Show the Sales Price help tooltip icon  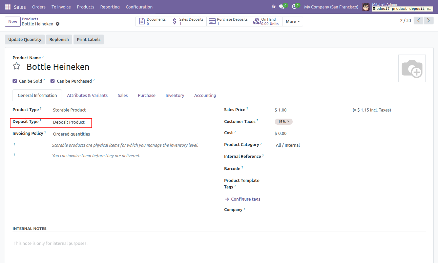[247, 109]
